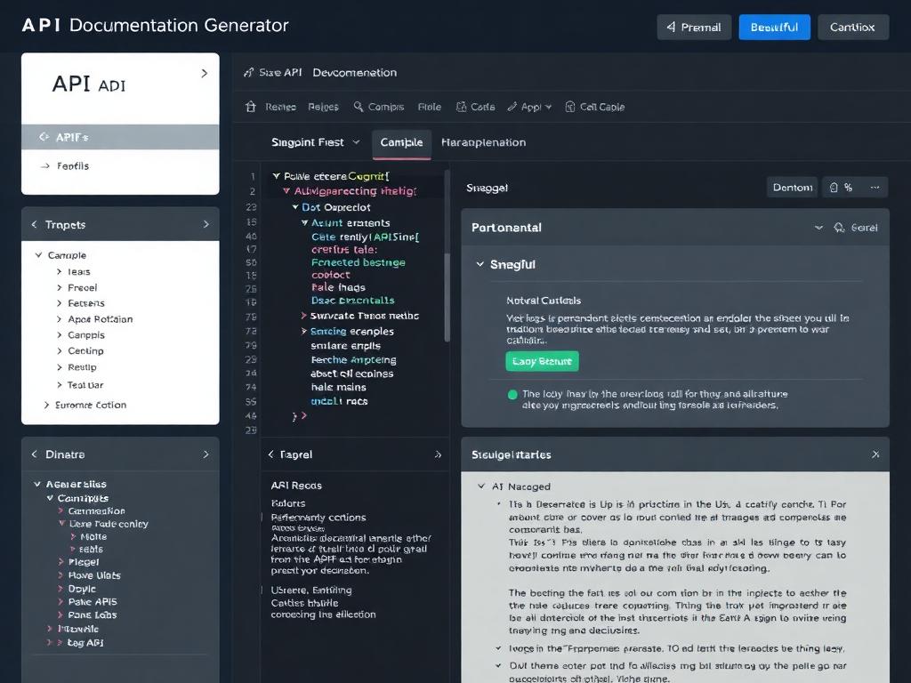Screen dimensions: 911x683
Task: Click the Code toolbar icon
Action: 462,107
